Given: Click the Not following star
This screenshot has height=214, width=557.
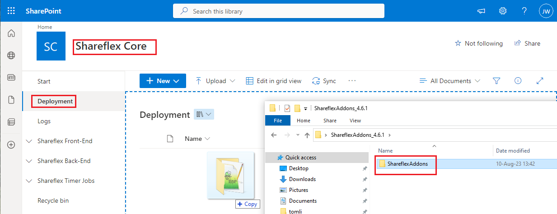Looking at the screenshot, I should tap(458, 43).
